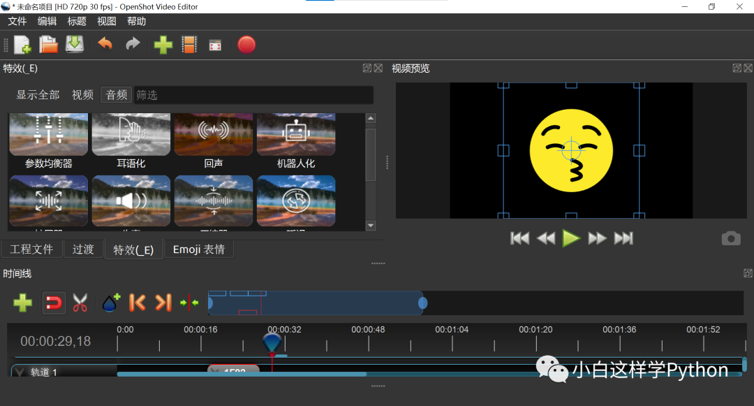Image resolution: width=754 pixels, height=406 pixels.
Task: Select the circular arrows audio effect thumbnail
Action: pos(296,201)
